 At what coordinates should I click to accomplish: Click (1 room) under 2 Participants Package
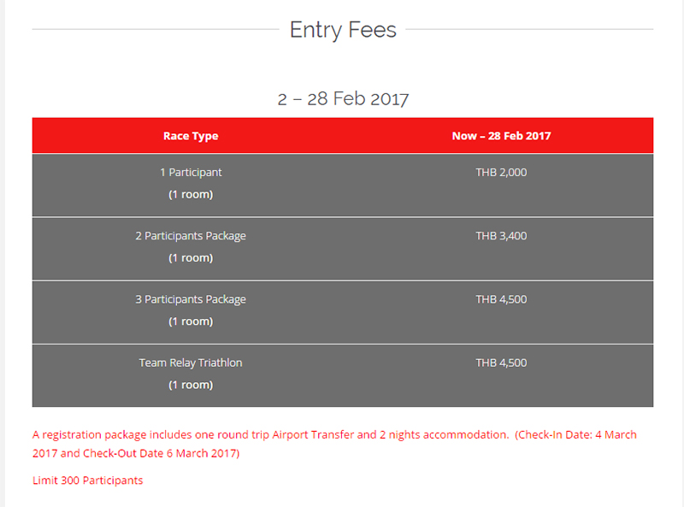pos(191,257)
